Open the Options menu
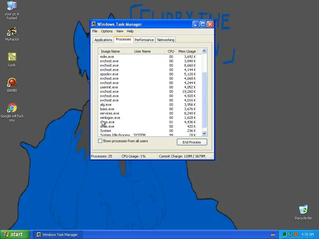Screen dimensions: 319x239 tap(107, 31)
